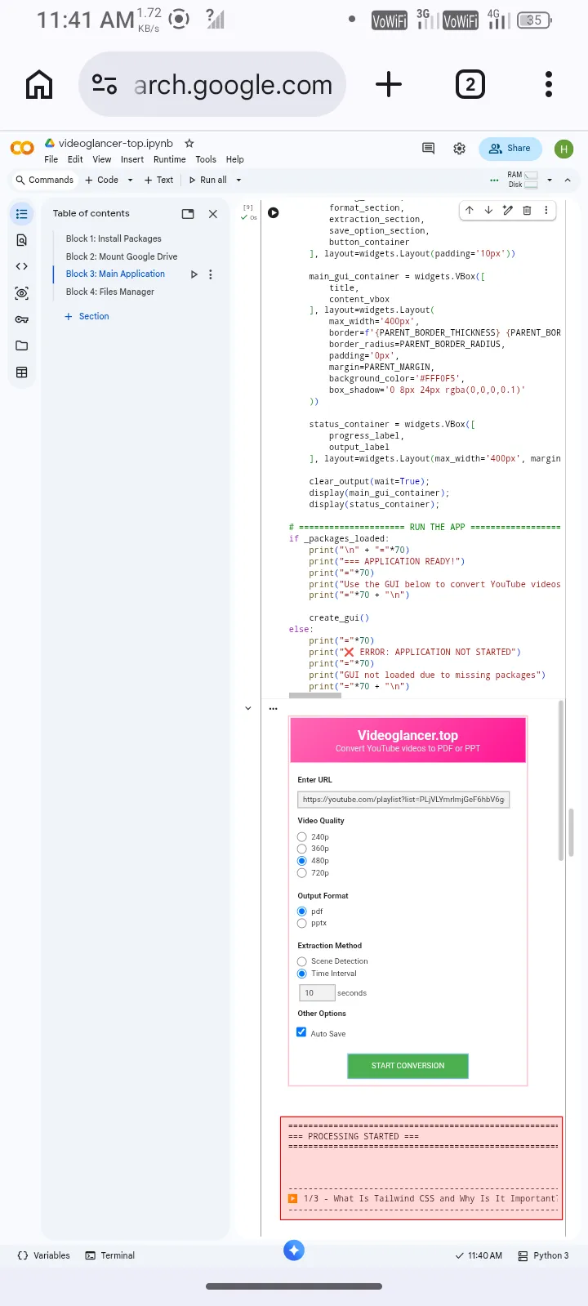Open secrets key sidebar icon
The width and height of the screenshot is (588, 1306).
click(x=21, y=319)
